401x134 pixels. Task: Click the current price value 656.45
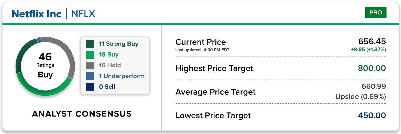[x=372, y=42]
